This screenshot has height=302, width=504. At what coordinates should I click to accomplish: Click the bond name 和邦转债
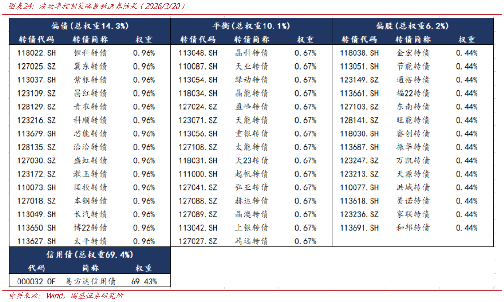[x=413, y=228]
